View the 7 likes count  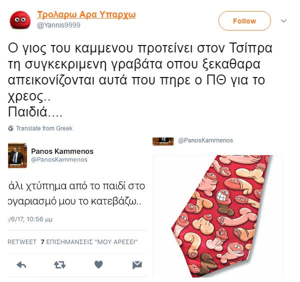click(x=89, y=242)
